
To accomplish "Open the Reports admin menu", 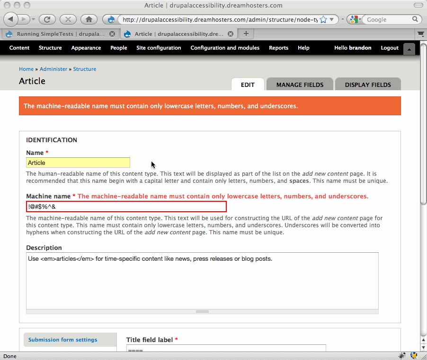I will pos(278,48).
